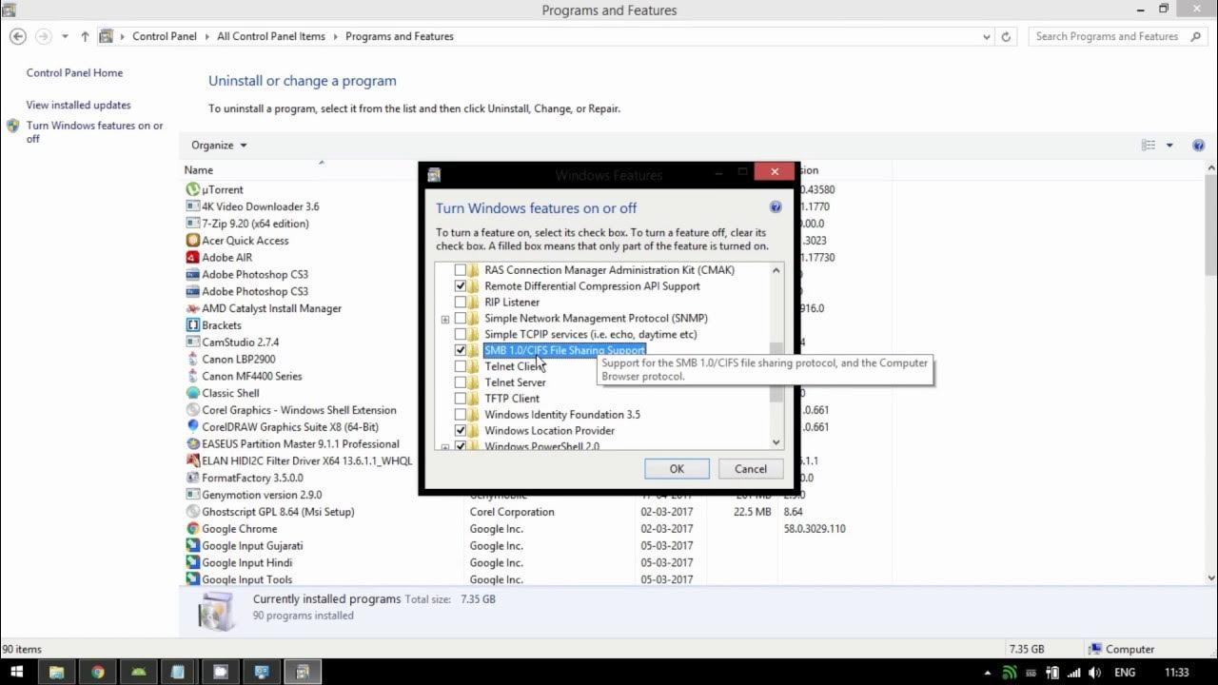The image size is (1218, 685).
Task: Refresh the Programs and Features address bar
Action: (1007, 36)
